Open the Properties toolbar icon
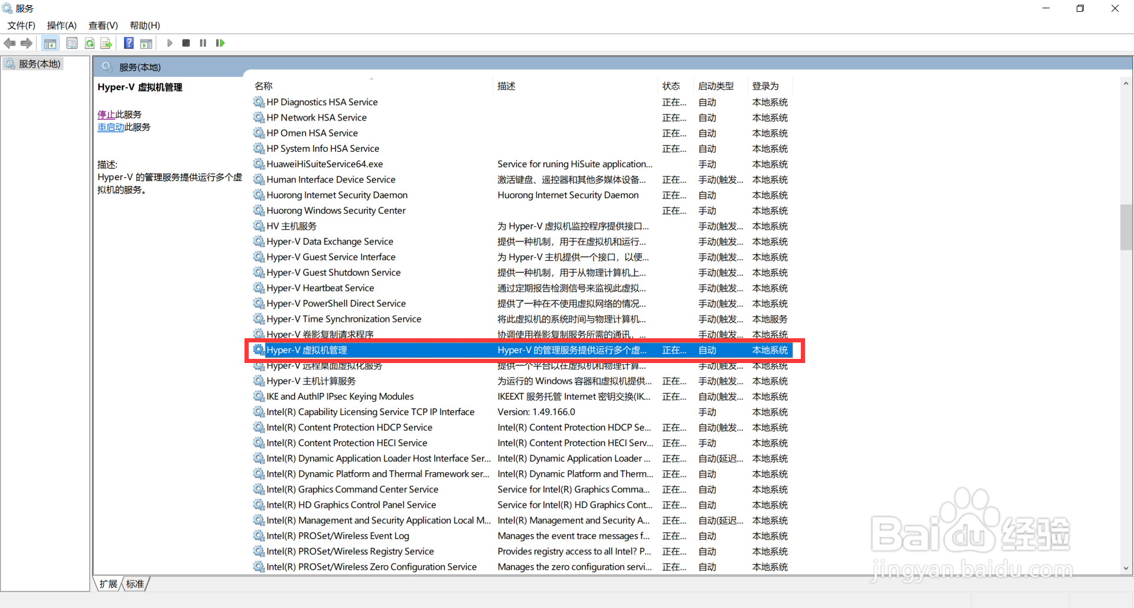 (x=72, y=43)
